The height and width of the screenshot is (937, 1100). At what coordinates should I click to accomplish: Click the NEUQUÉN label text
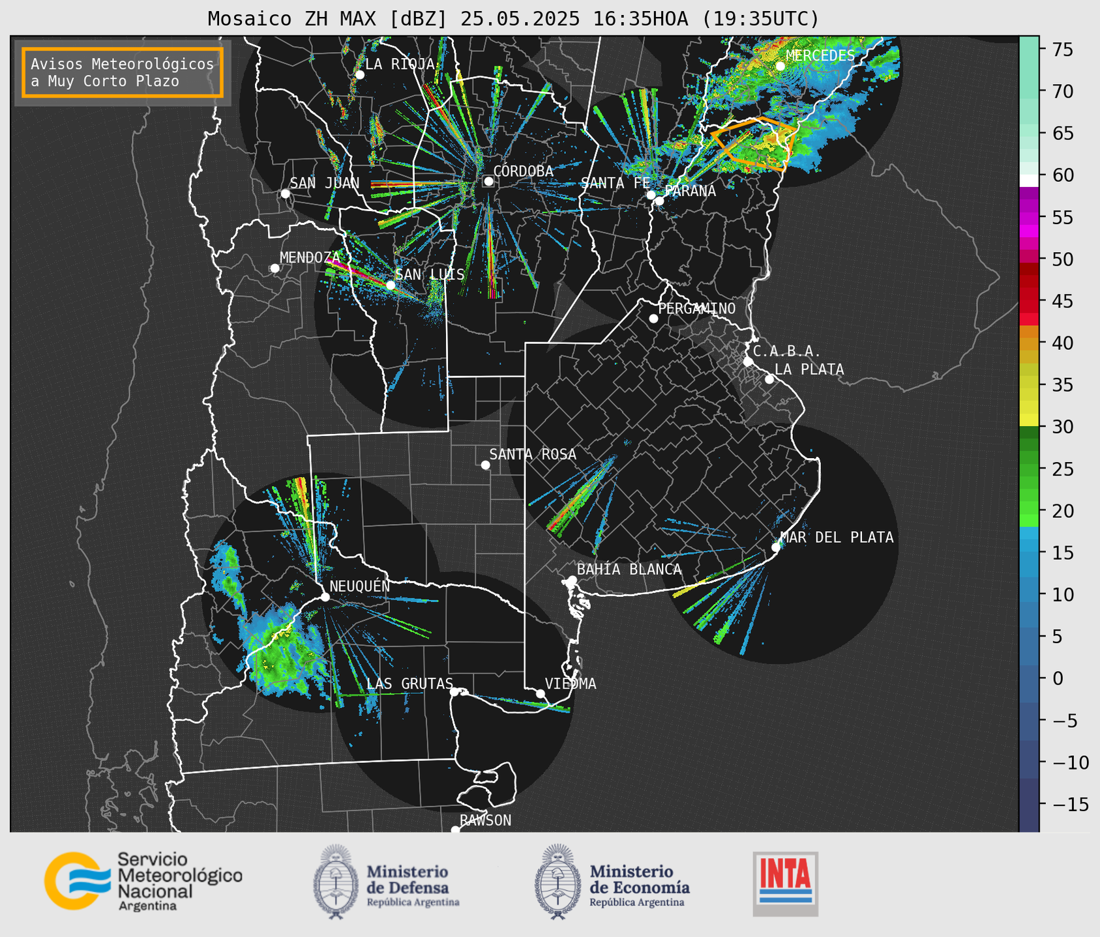point(359,586)
